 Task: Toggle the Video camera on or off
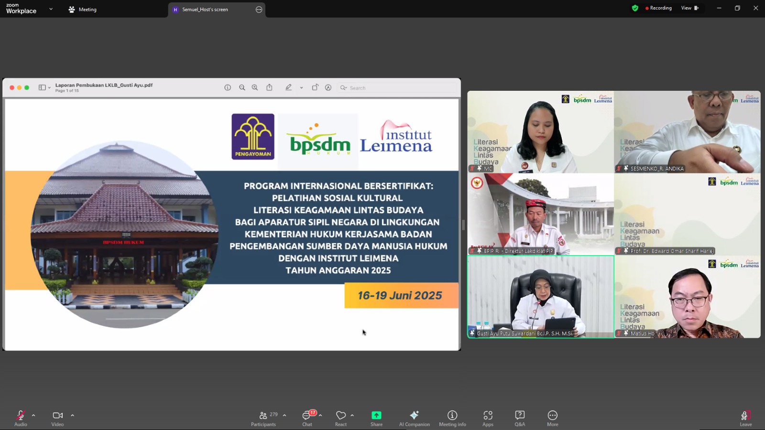click(57, 418)
